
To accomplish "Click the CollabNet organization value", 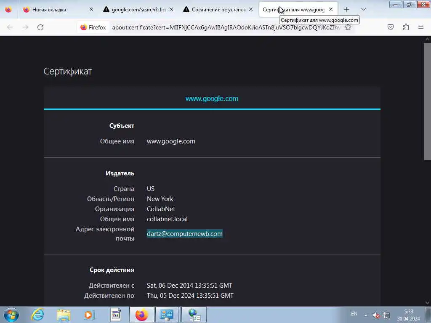I will tap(161, 209).
